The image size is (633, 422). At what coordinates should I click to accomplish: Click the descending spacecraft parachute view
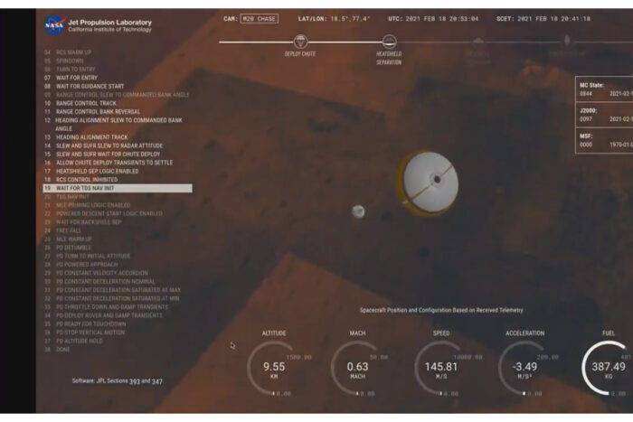point(427,182)
